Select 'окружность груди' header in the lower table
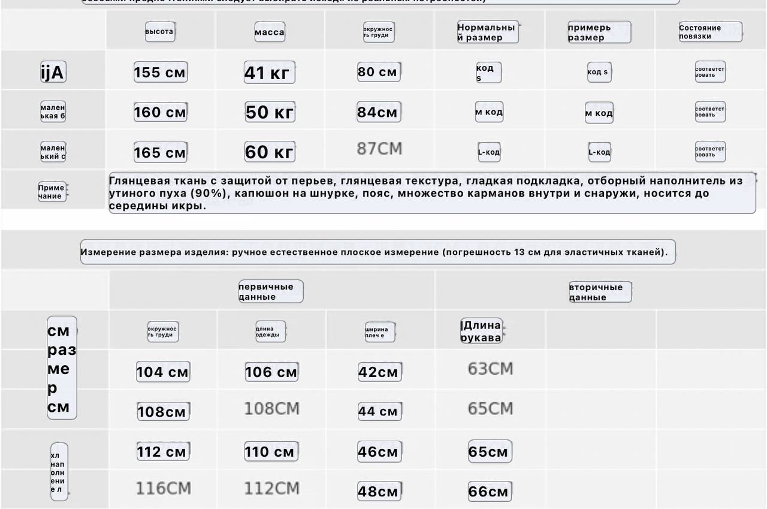Image resolution: width=767 pixels, height=509 pixels. 163,332
